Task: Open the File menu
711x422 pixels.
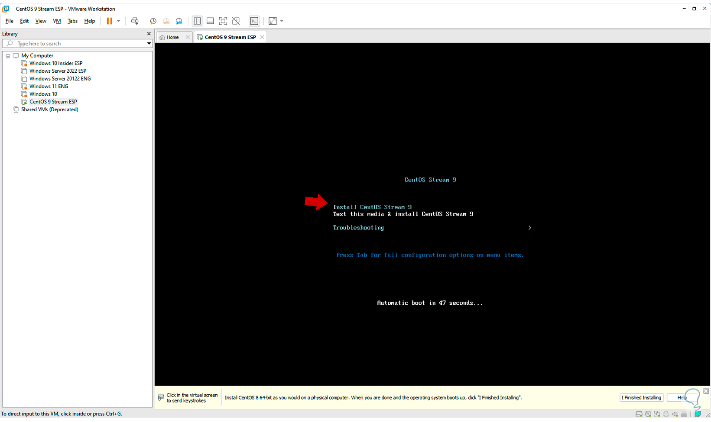Action: (9, 21)
